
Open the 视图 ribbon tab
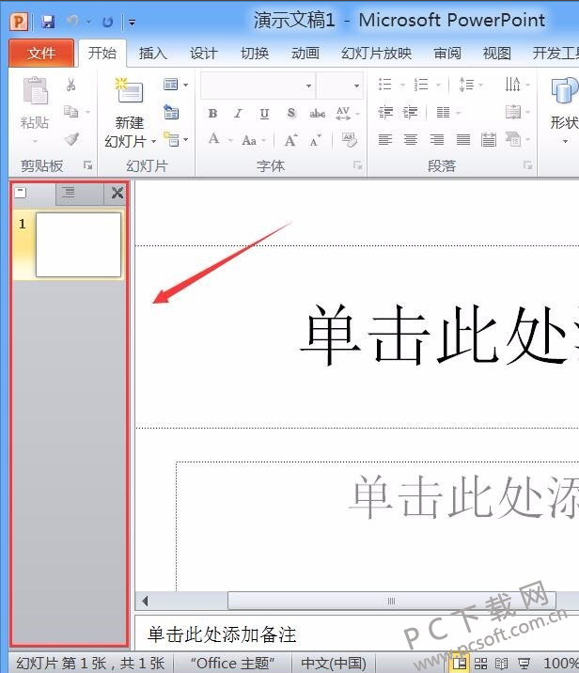point(496,54)
